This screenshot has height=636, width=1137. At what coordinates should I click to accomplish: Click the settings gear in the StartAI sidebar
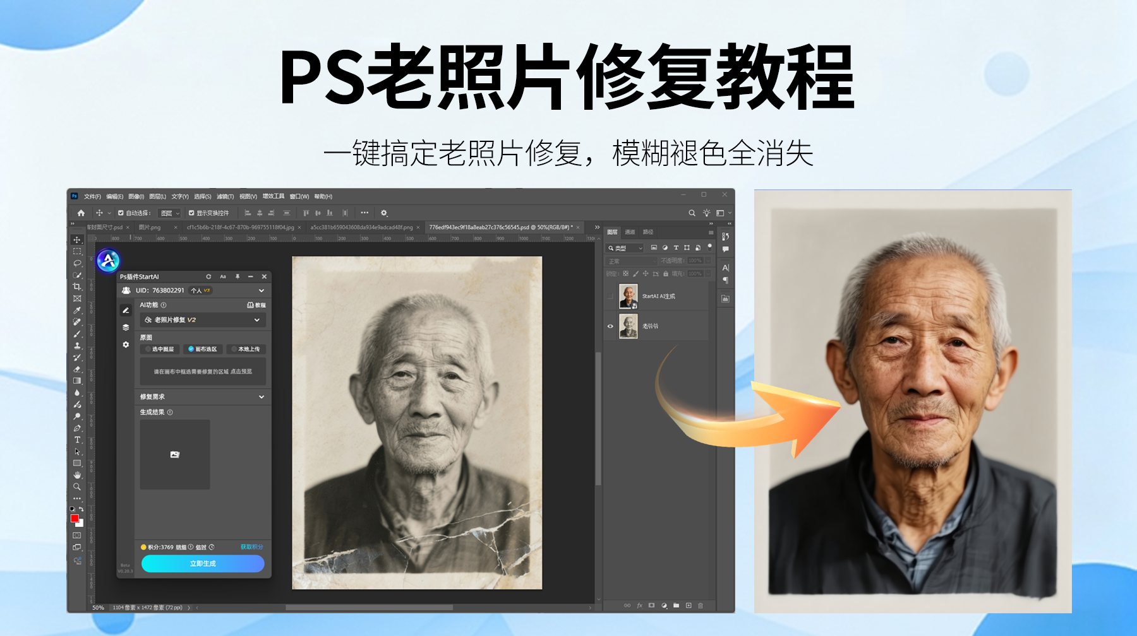pyautogui.click(x=126, y=345)
